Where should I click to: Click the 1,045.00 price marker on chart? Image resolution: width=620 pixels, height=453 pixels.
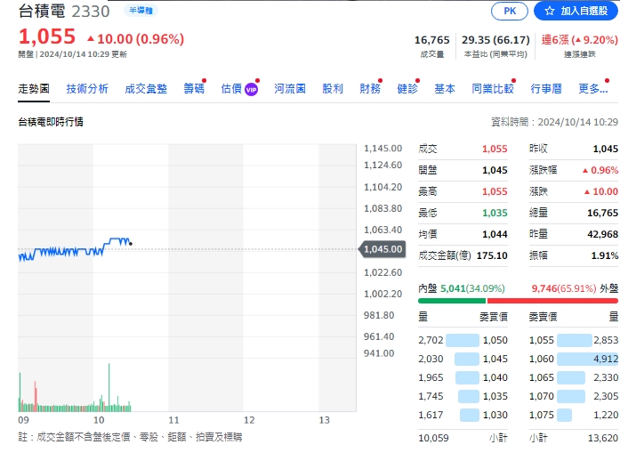382,249
